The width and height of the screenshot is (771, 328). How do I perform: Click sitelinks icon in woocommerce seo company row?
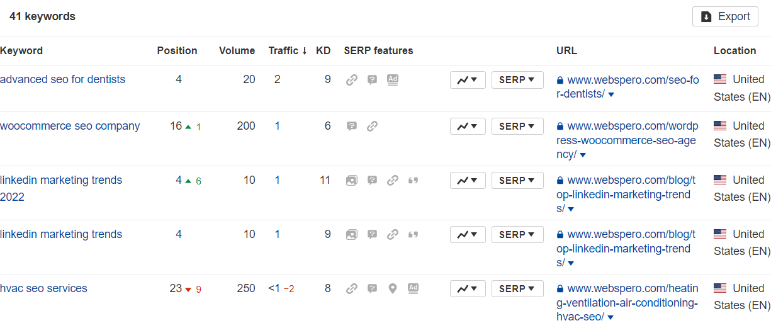[372, 126]
